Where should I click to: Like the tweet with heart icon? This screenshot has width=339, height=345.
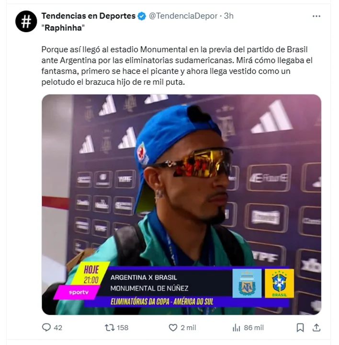[x=173, y=328]
